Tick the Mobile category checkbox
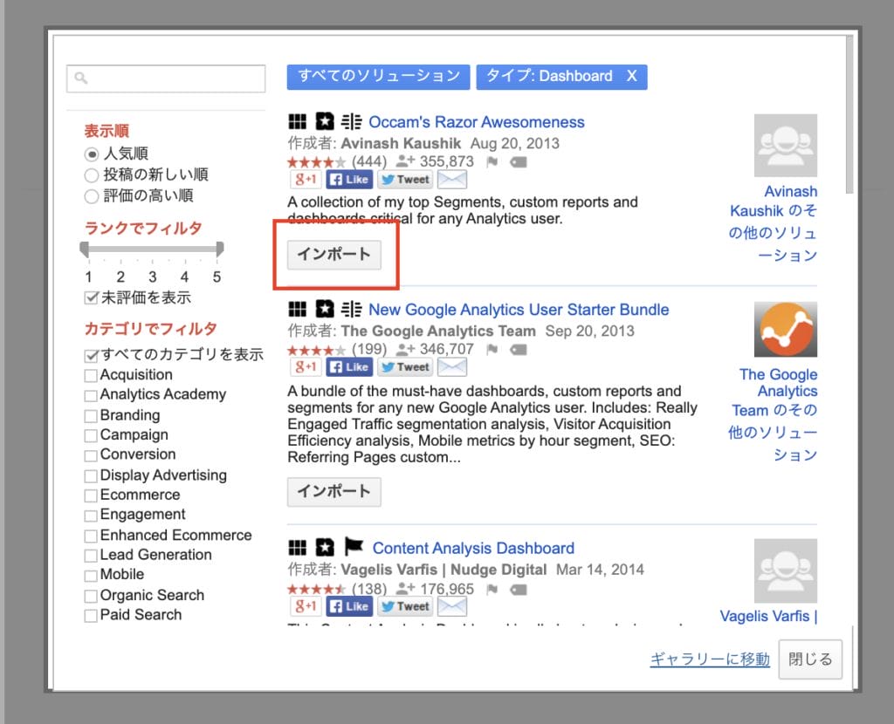The image size is (894, 724). [x=91, y=576]
